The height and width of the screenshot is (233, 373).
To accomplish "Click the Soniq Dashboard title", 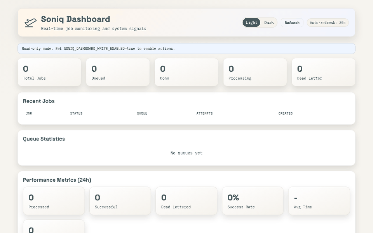I will pyautogui.click(x=75, y=19).
